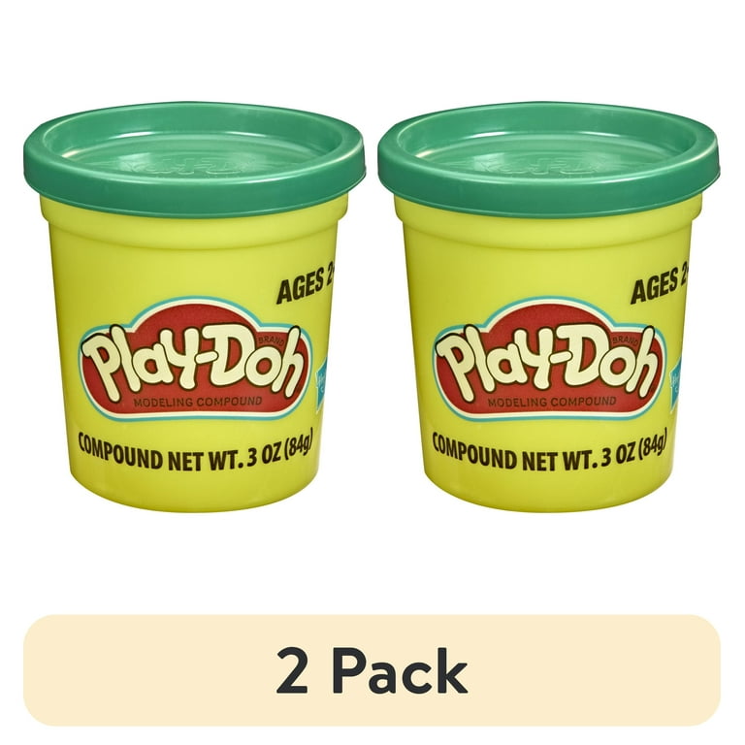This screenshot has height=745, width=745.
Task: Click 'MODELING COMPOUND' text on left can
Action: [x=198, y=402]
